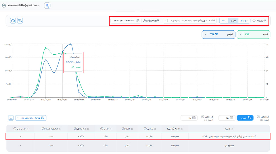Click the refresh data icon
The height and width of the screenshot is (154, 276).
pyautogui.click(x=20, y=21)
